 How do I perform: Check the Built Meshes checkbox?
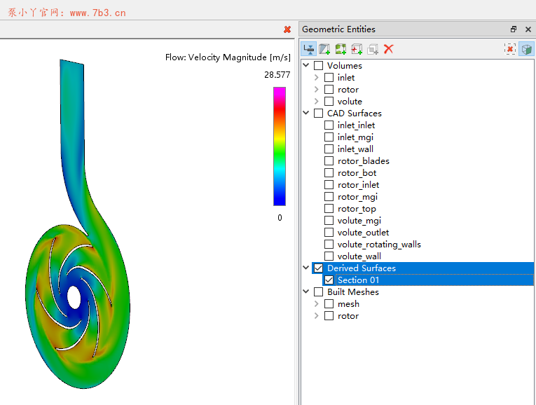(318, 292)
